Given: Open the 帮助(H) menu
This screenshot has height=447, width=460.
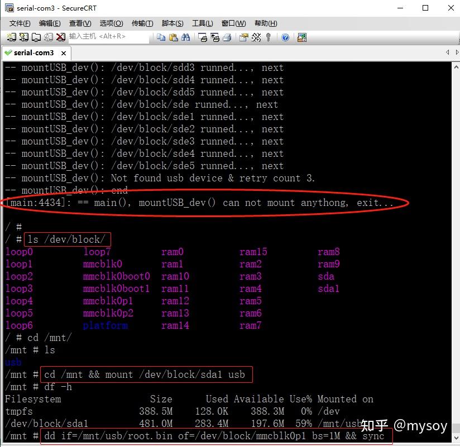Looking at the screenshot, I should tap(266, 23).
